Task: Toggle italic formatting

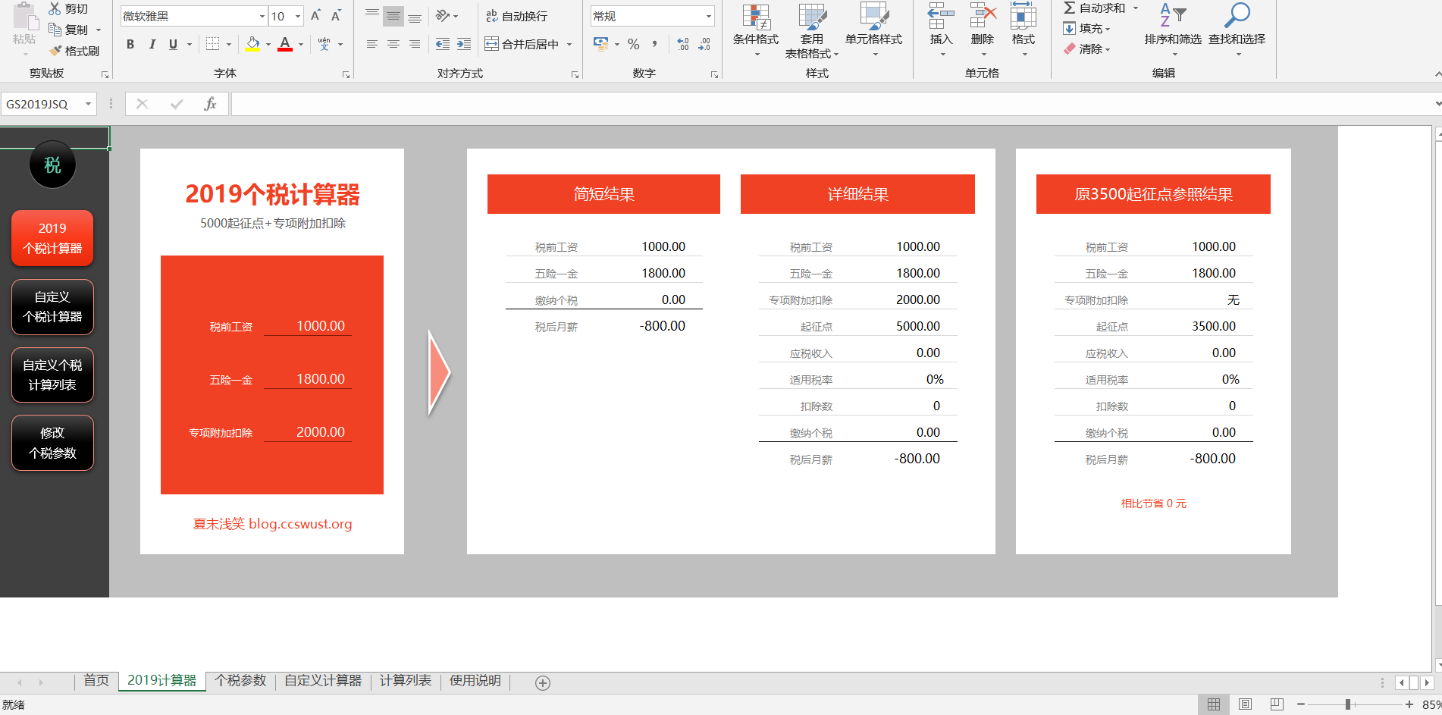Action: (x=152, y=44)
